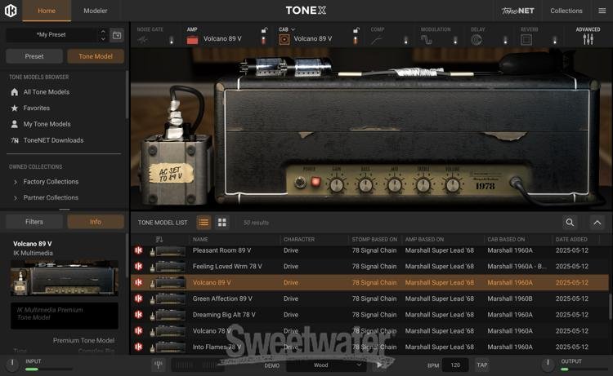Open the preset folder browser icon
613x376 pixels.
click(117, 35)
